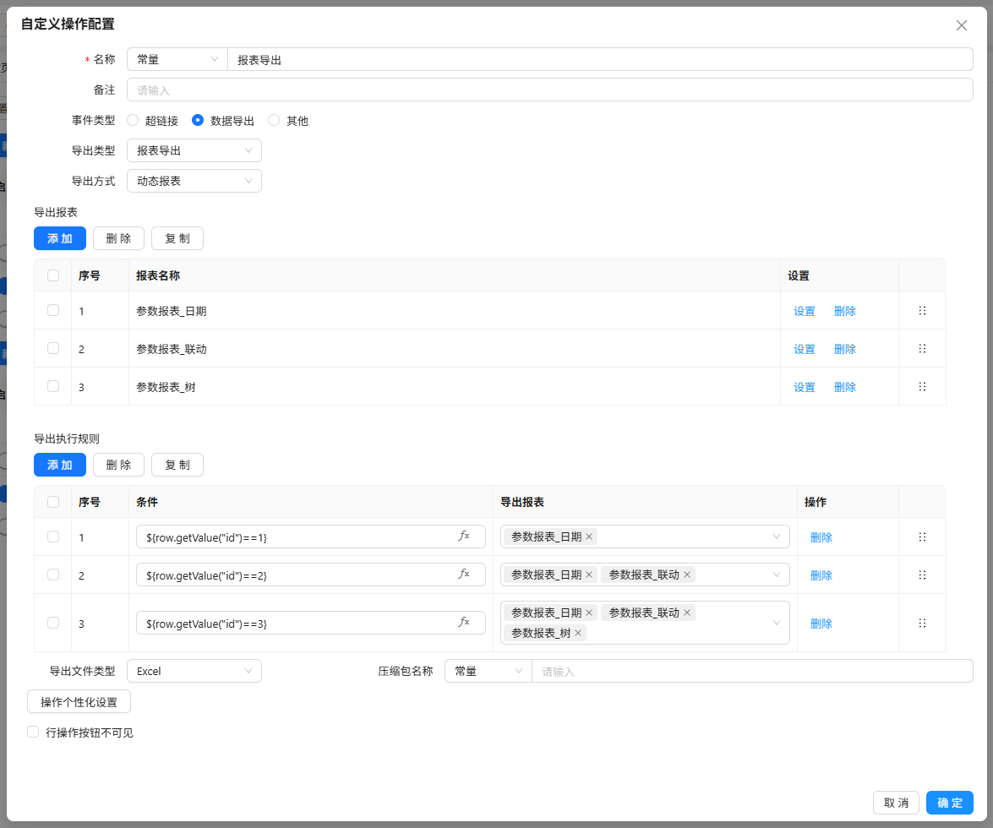Focus the 备注 input field
This screenshot has height=828, width=993.
tap(549, 90)
